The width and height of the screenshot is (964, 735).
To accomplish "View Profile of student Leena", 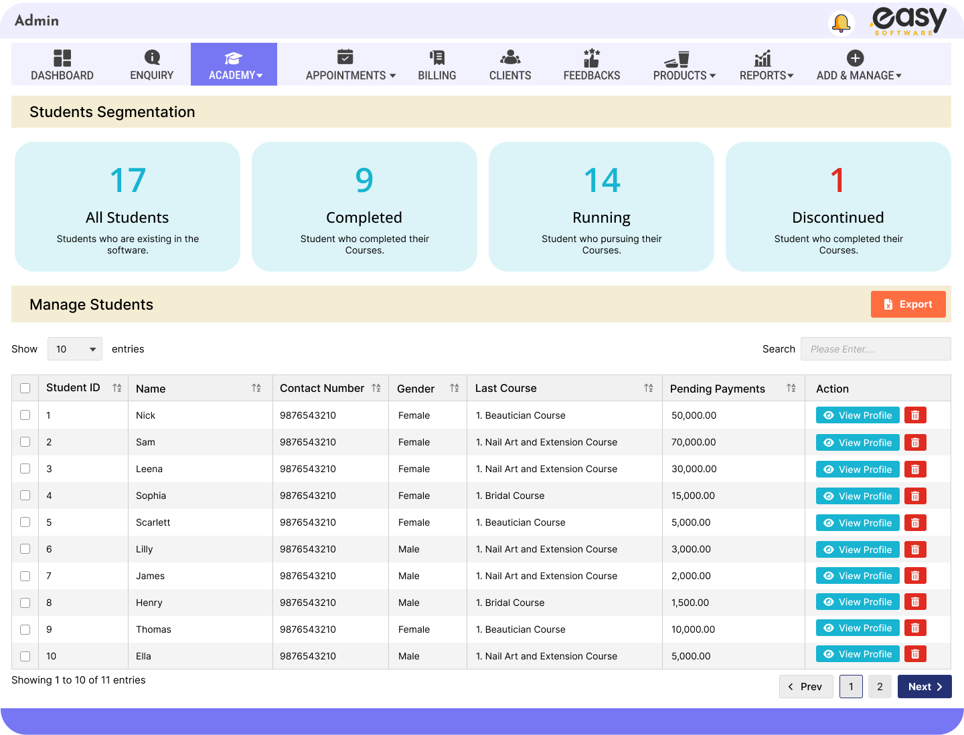I will [x=858, y=469].
